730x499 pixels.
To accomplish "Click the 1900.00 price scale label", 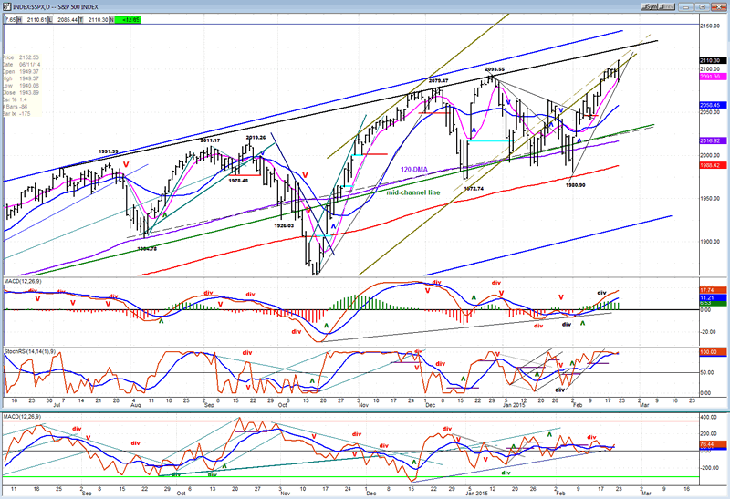I will pyautogui.click(x=710, y=242).
